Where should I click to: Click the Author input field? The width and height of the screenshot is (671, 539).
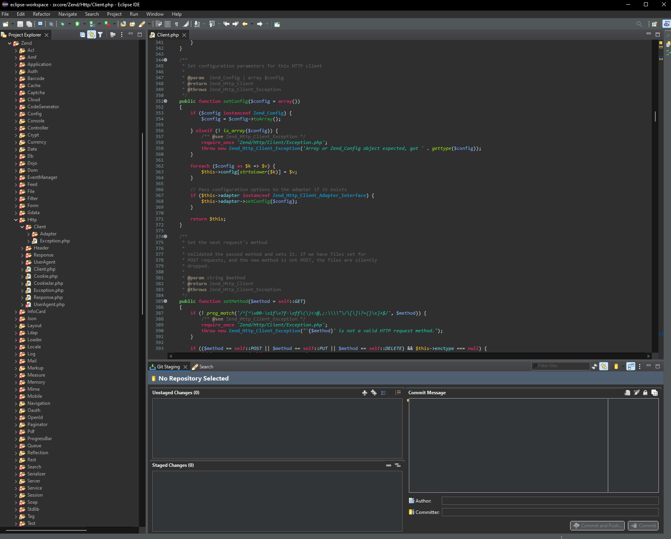tap(550, 501)
